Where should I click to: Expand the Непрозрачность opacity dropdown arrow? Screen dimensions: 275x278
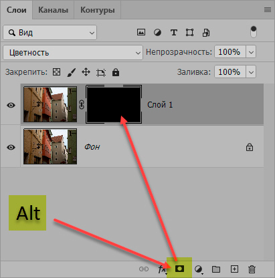(x=251, y=52)
